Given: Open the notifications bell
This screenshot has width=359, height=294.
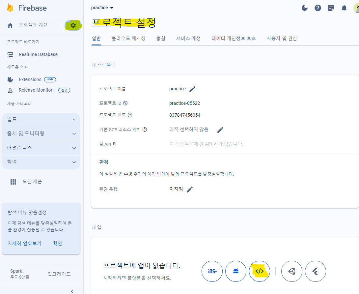Looking at the screenshot, I should pyautogui.click(x=344, y=8).
